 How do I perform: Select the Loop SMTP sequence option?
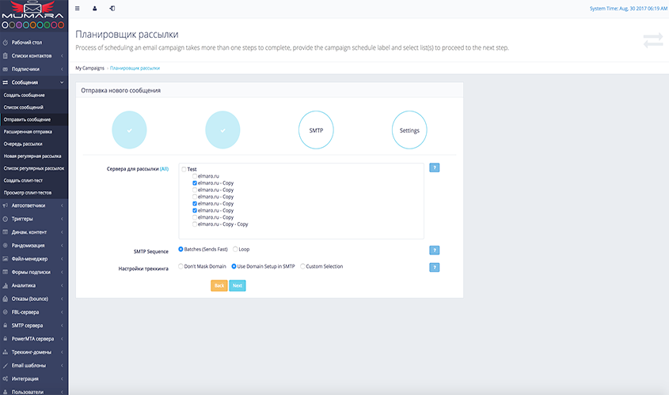[x=235, y=249]
